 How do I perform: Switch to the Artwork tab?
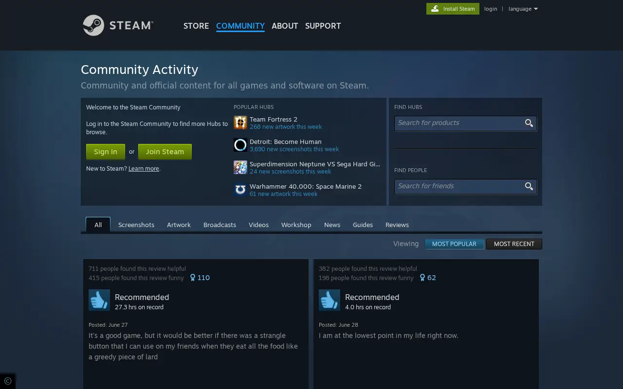click(179, 225)
